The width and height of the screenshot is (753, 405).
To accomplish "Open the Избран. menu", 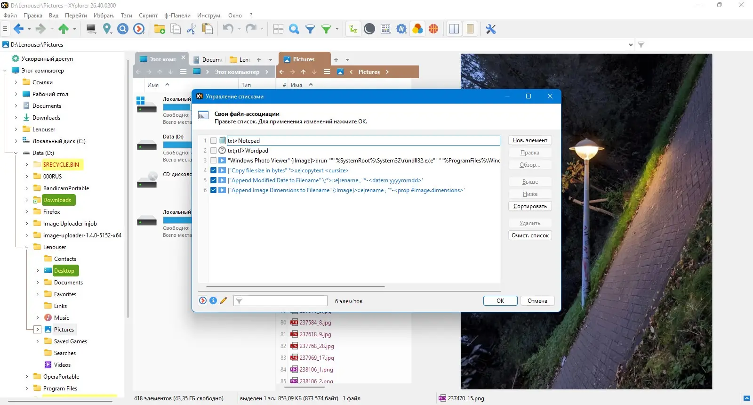I will click(104, 16).
